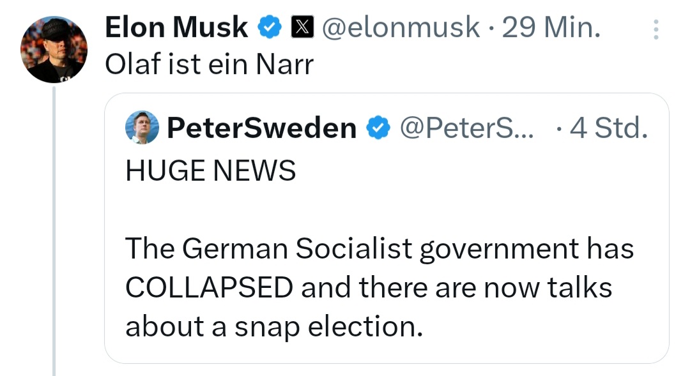Click verified badge next to PeterSweden
Image resolution: width=690 pixels, height=376 pixels.
(378, 128)
